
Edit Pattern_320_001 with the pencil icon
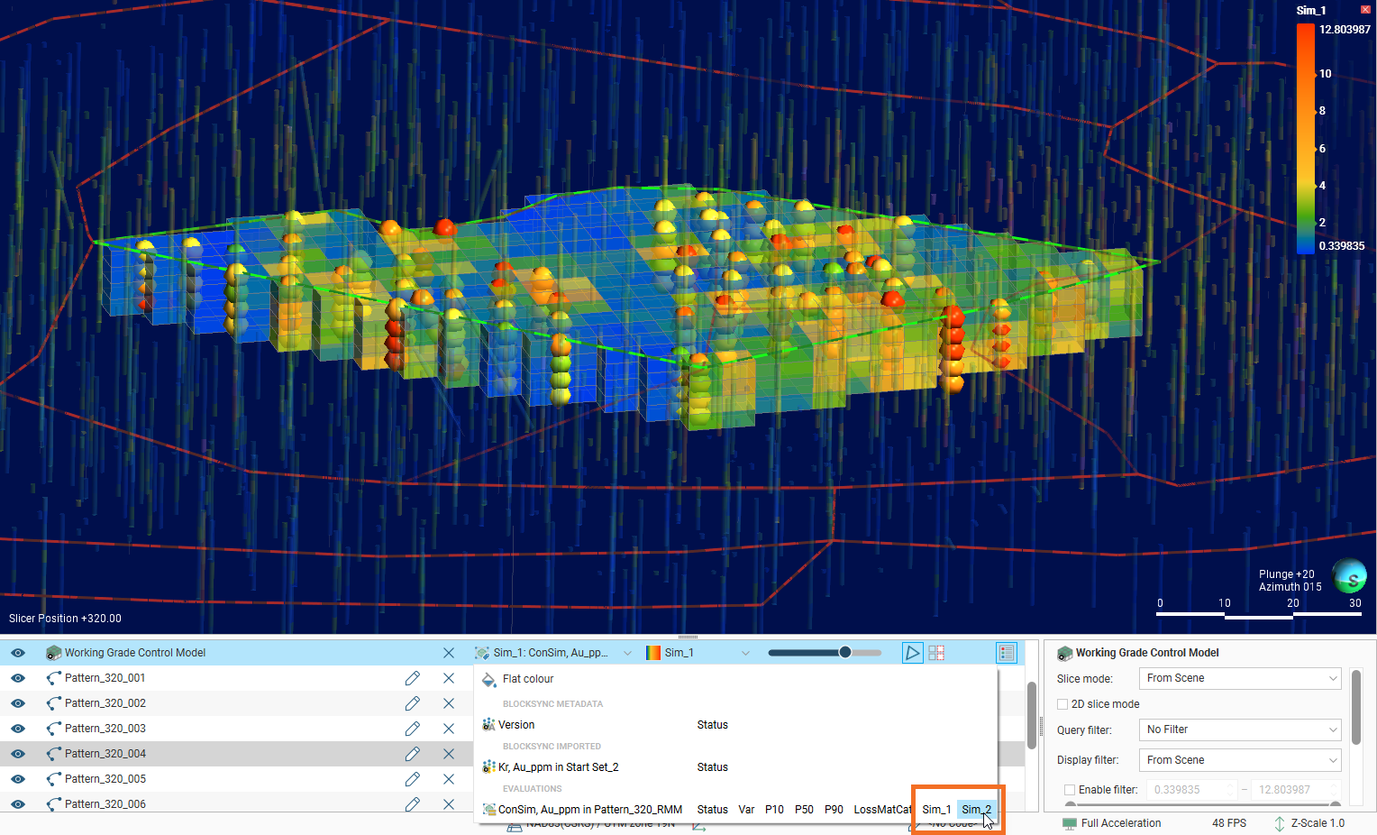coord(413,678)
